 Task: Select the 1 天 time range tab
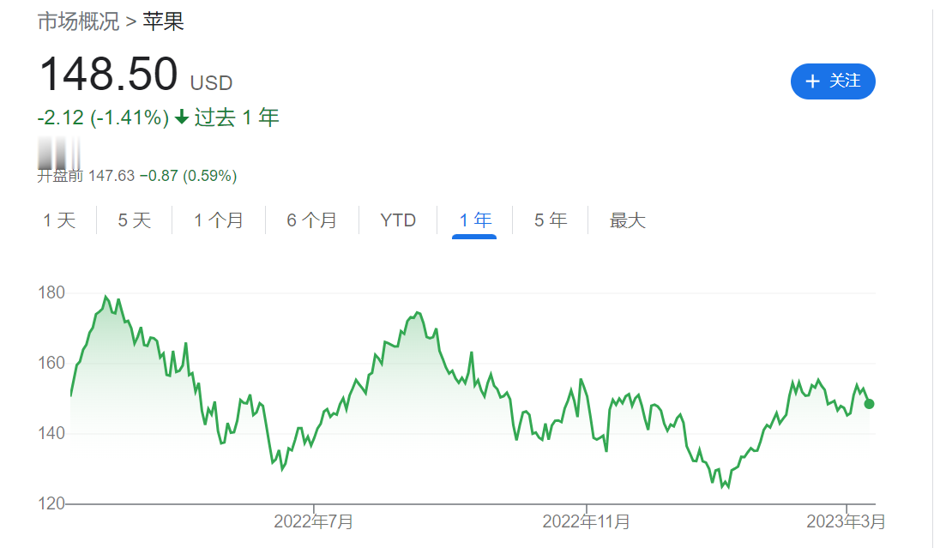(59, 220)
